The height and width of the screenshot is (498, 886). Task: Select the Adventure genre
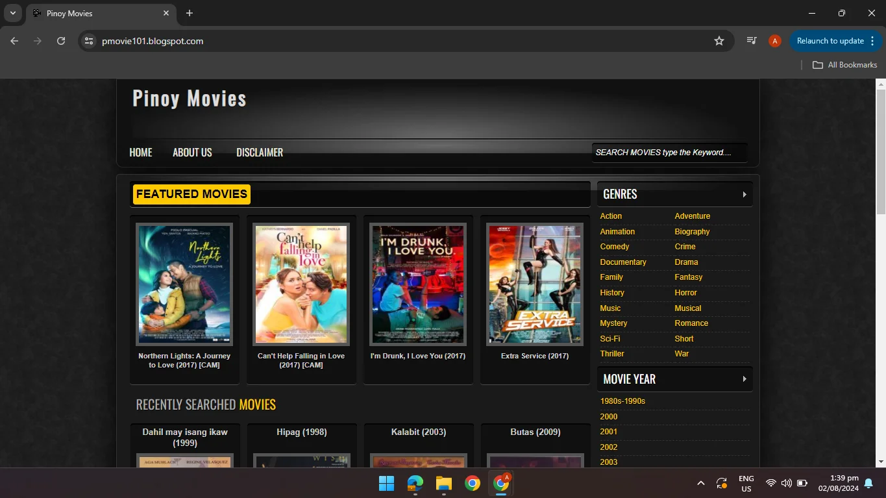point(693,216)
